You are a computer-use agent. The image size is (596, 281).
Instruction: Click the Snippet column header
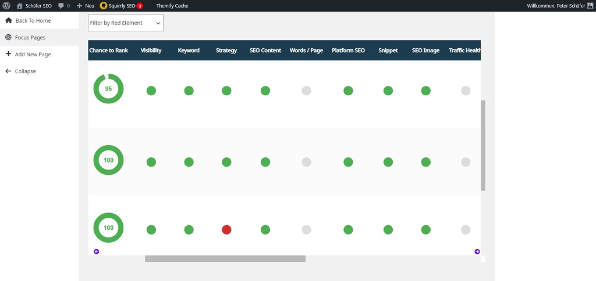coord(388,51)
